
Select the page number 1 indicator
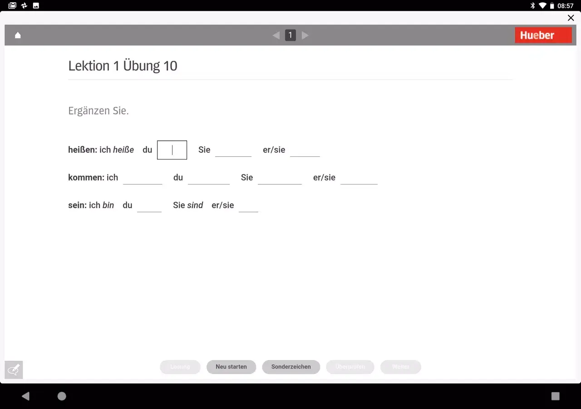click(x=290, y=35)
